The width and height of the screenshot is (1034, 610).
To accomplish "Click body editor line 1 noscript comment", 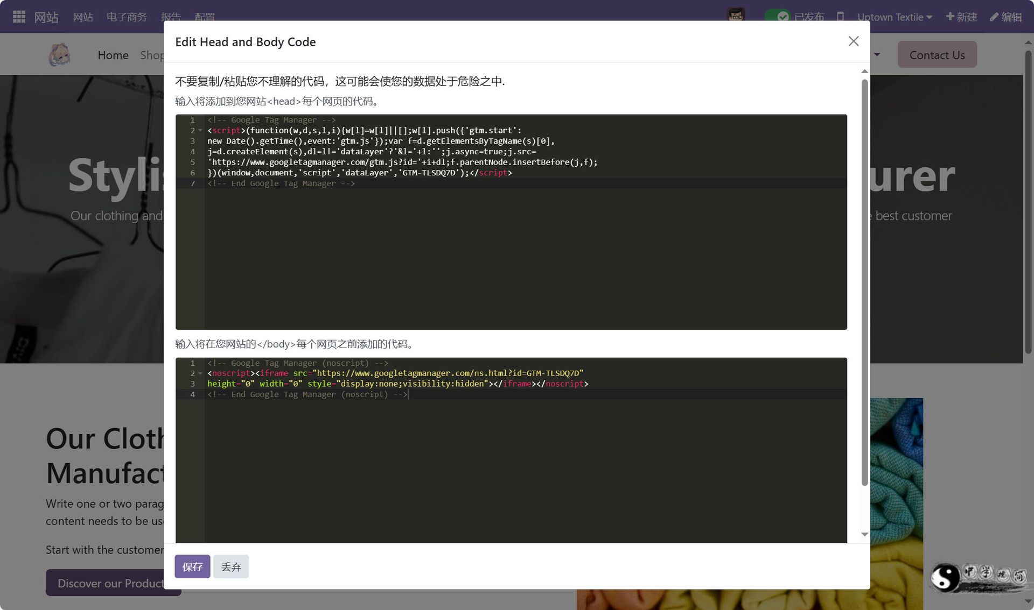I will point(298,363).
